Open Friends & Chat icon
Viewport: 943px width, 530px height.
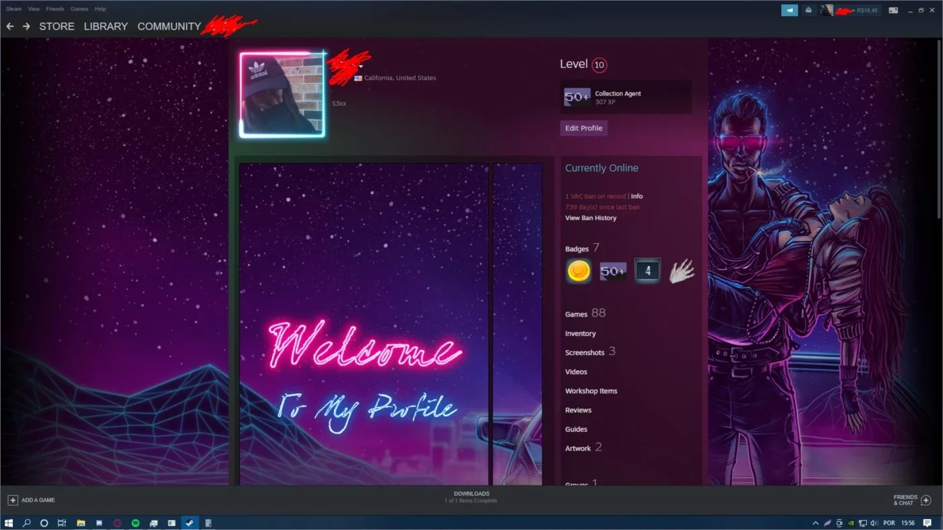tap(925, 500)
